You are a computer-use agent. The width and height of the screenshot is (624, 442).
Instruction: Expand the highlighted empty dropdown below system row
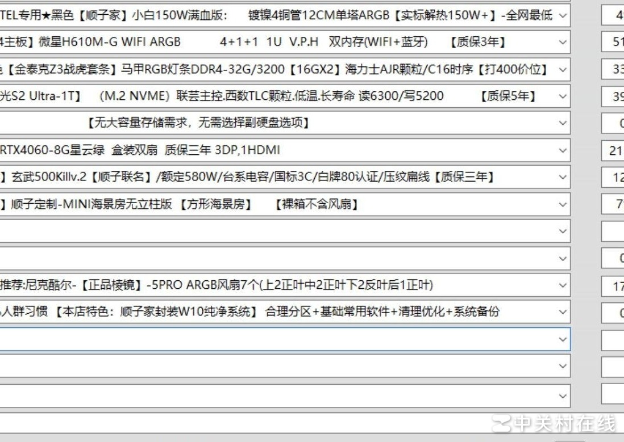pos(562,339)
